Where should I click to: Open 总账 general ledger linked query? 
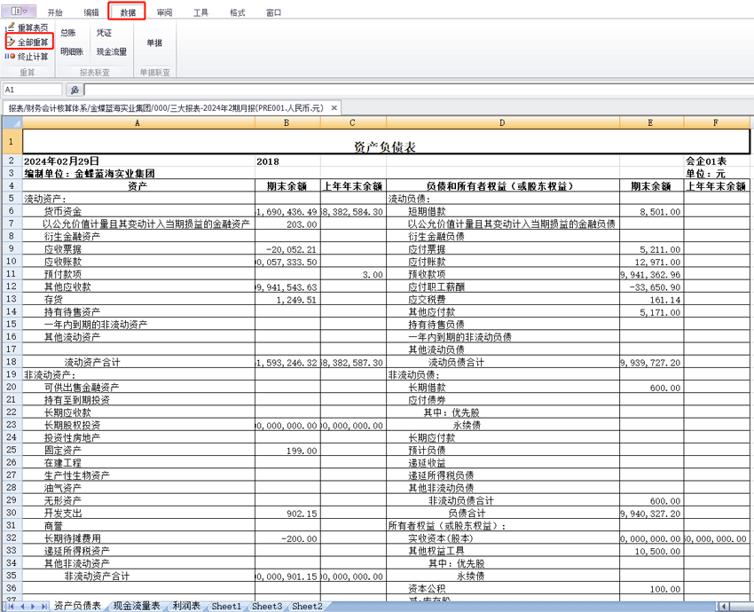pos(68,33)
